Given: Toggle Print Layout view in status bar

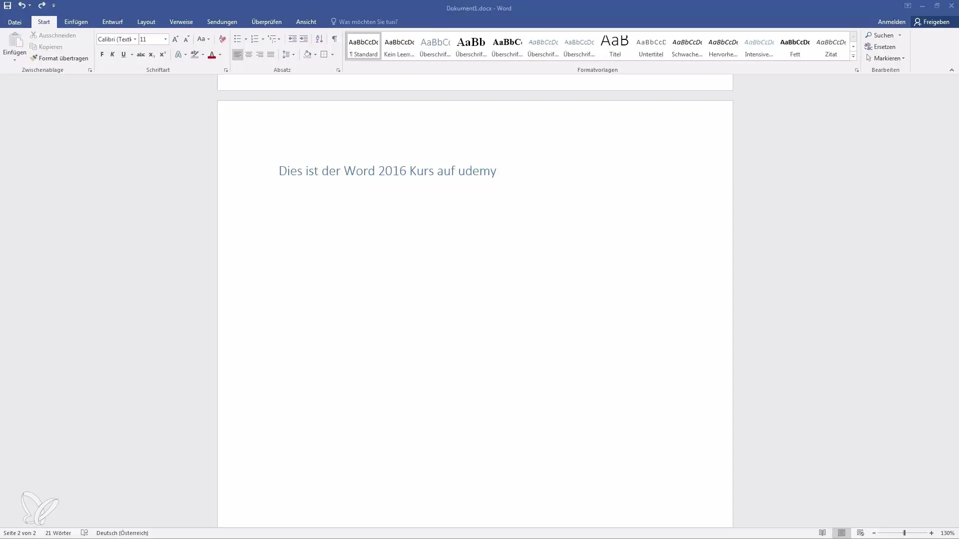Looking at the screenshot, I should point(842,533).
